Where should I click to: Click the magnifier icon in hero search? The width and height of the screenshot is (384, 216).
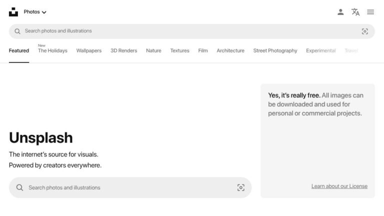coord(19,187)
